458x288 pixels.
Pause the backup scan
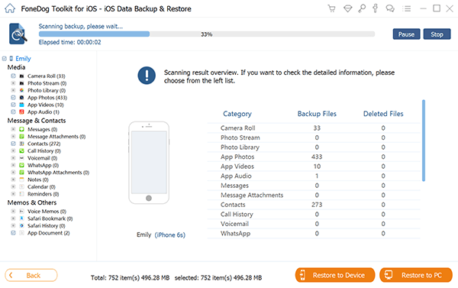tap(406, 34)
